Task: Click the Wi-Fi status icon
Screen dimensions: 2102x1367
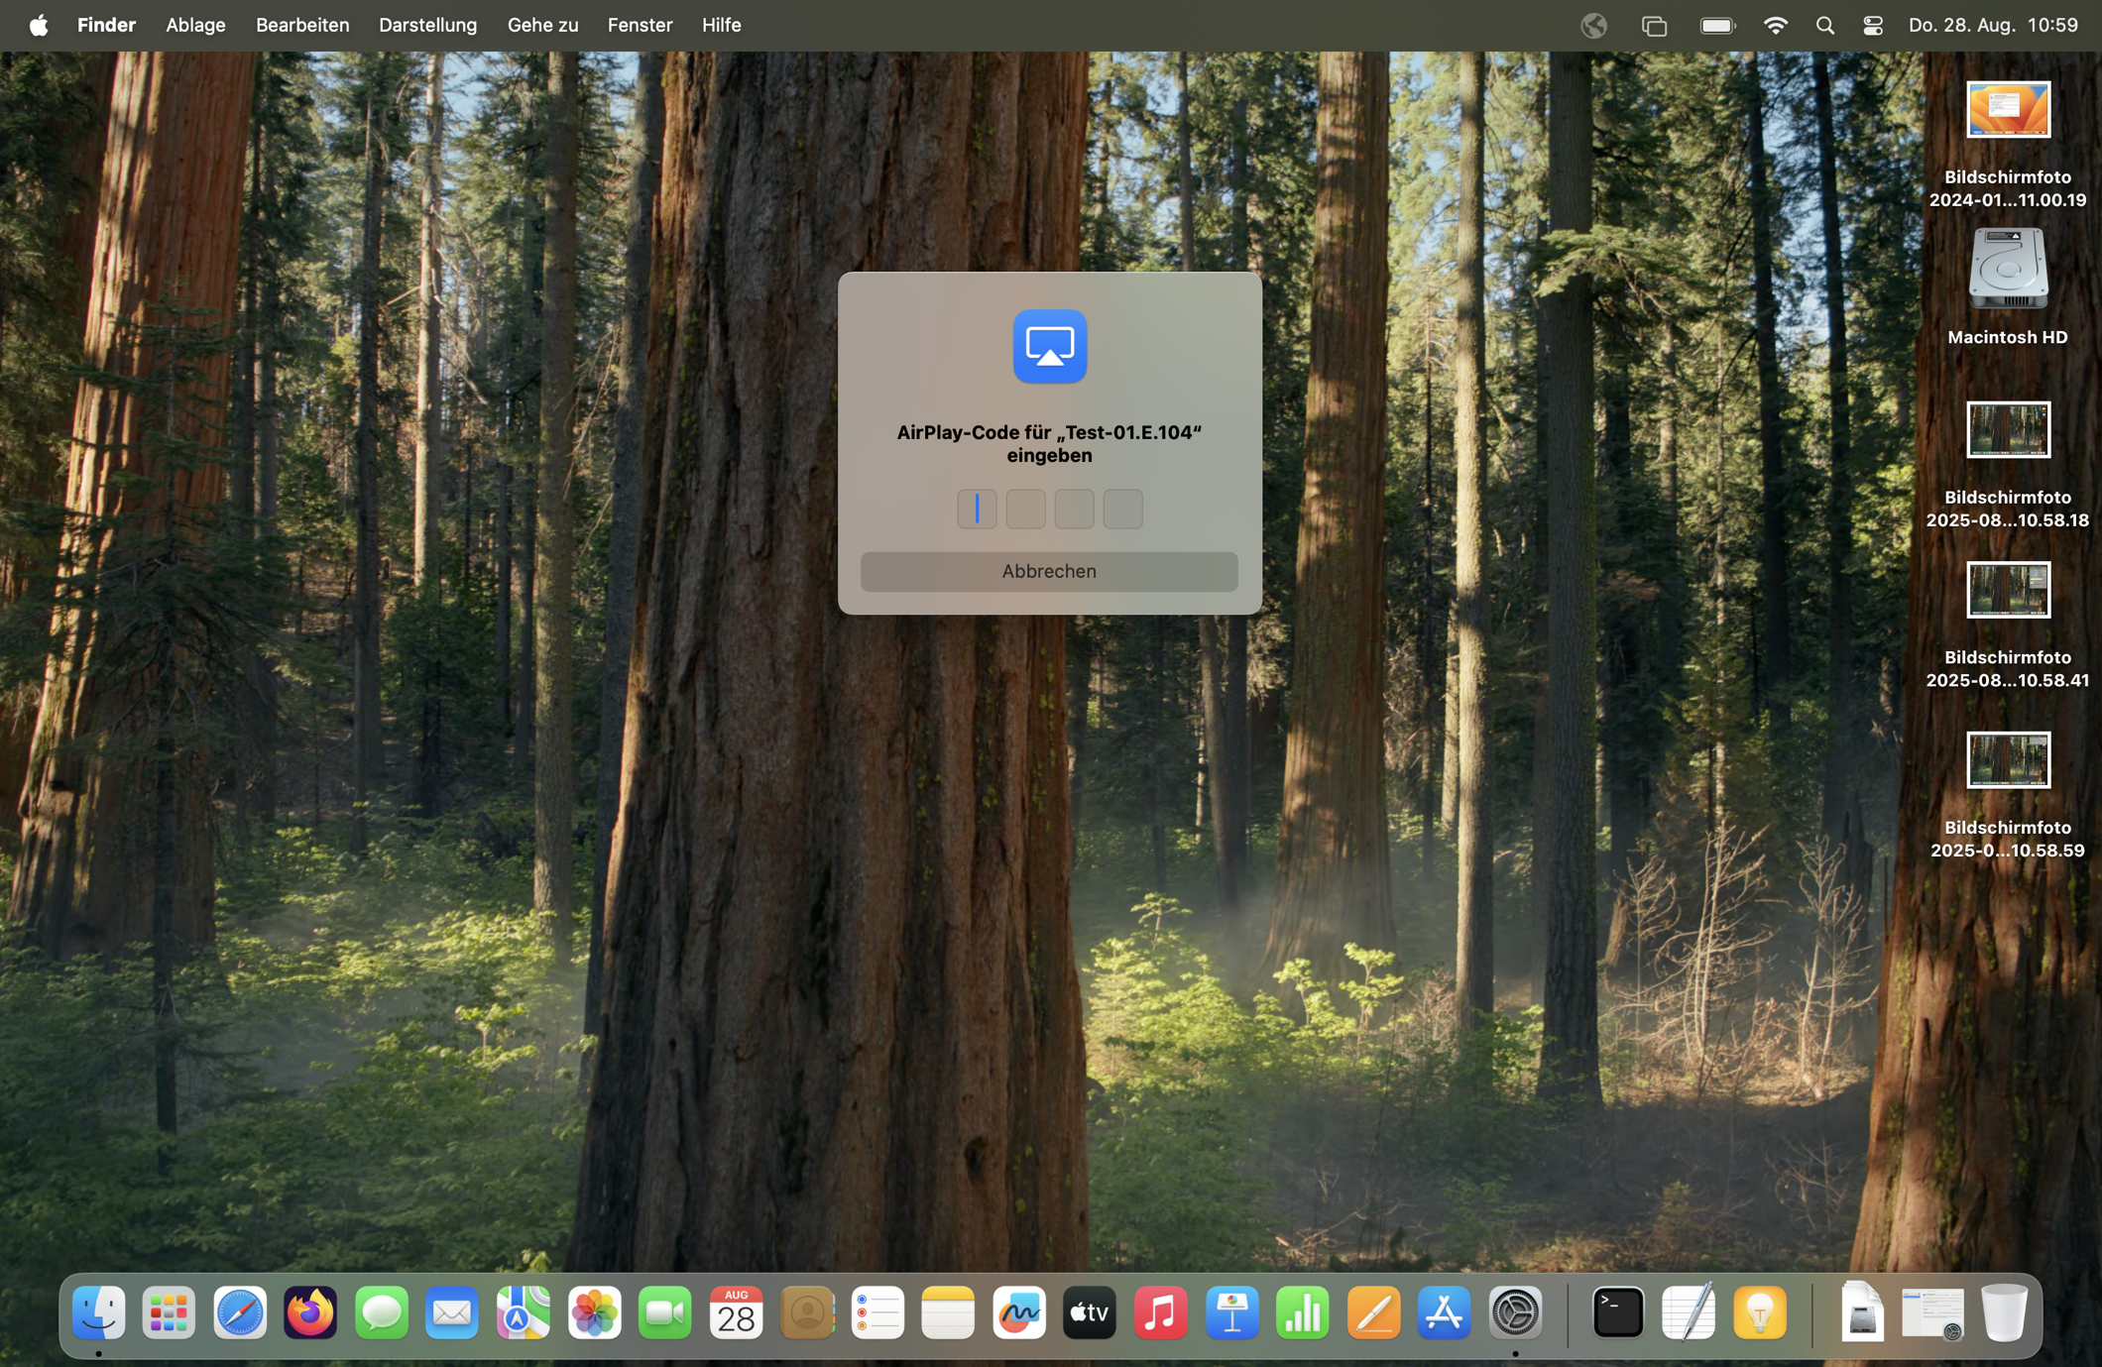Action: click(1776, 25)
